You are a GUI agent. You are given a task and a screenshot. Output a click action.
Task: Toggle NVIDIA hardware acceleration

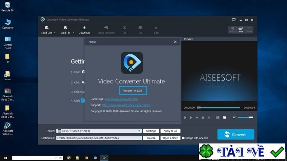[x=232, y=29]
